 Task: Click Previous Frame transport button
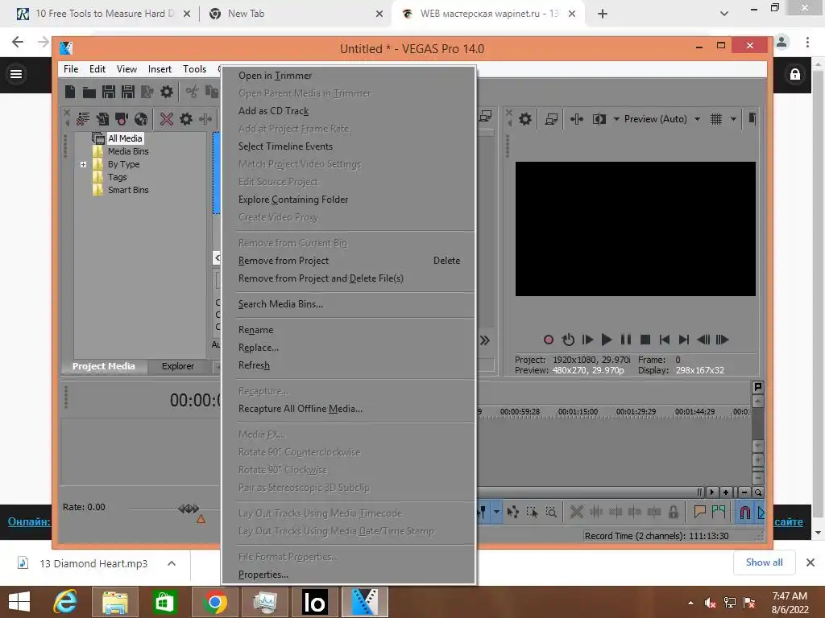[703, 340]
